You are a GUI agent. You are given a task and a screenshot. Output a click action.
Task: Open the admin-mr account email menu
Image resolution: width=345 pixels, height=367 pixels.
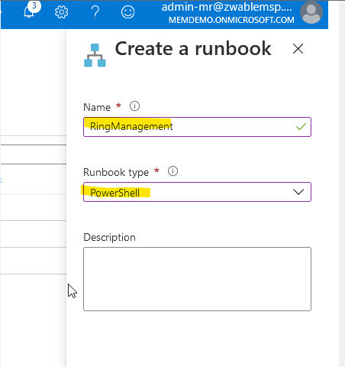(x=227, y=7)
